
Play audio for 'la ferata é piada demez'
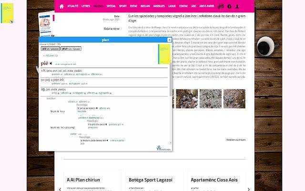107,140
